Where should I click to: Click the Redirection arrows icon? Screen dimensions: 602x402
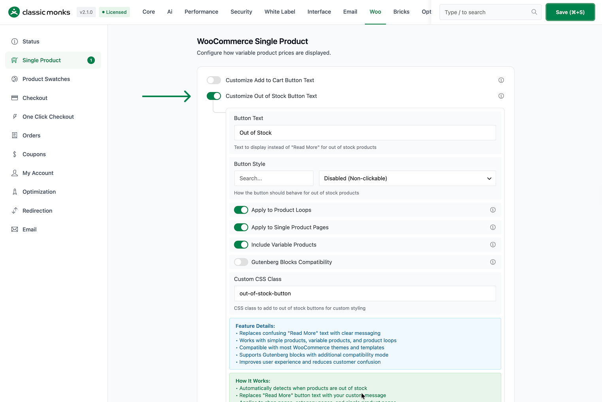[x=15, y=210]
